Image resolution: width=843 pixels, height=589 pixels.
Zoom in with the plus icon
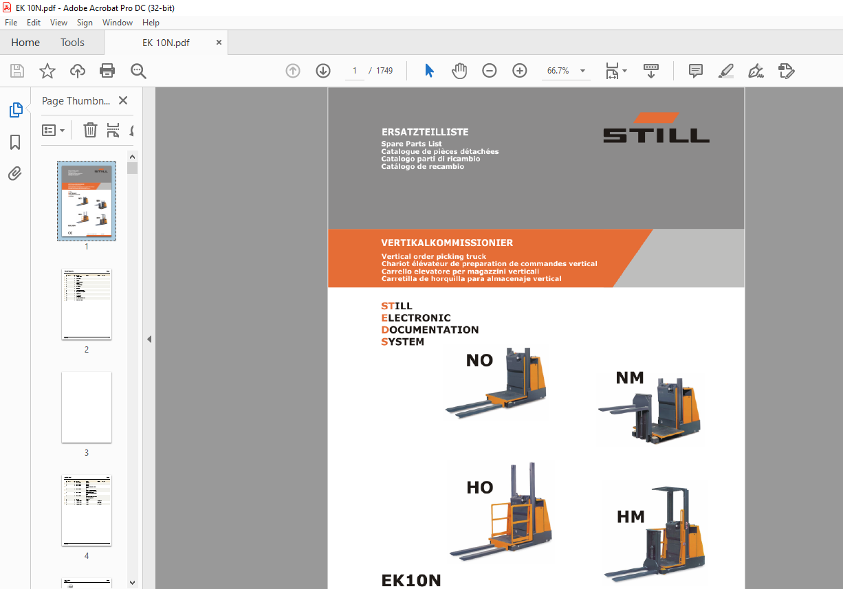click(x=520, y=71)
